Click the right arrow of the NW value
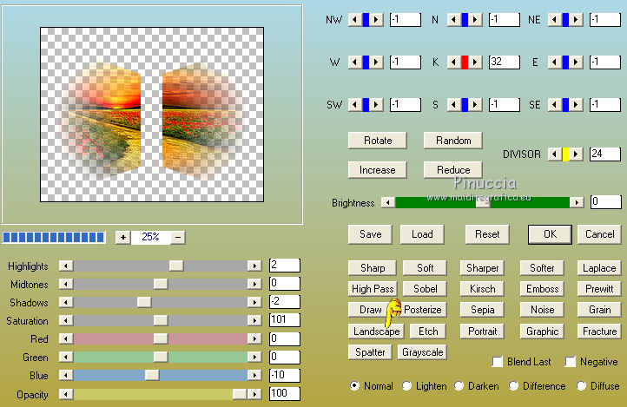Viewport: 627px width, 407px height. click(376, 20)
